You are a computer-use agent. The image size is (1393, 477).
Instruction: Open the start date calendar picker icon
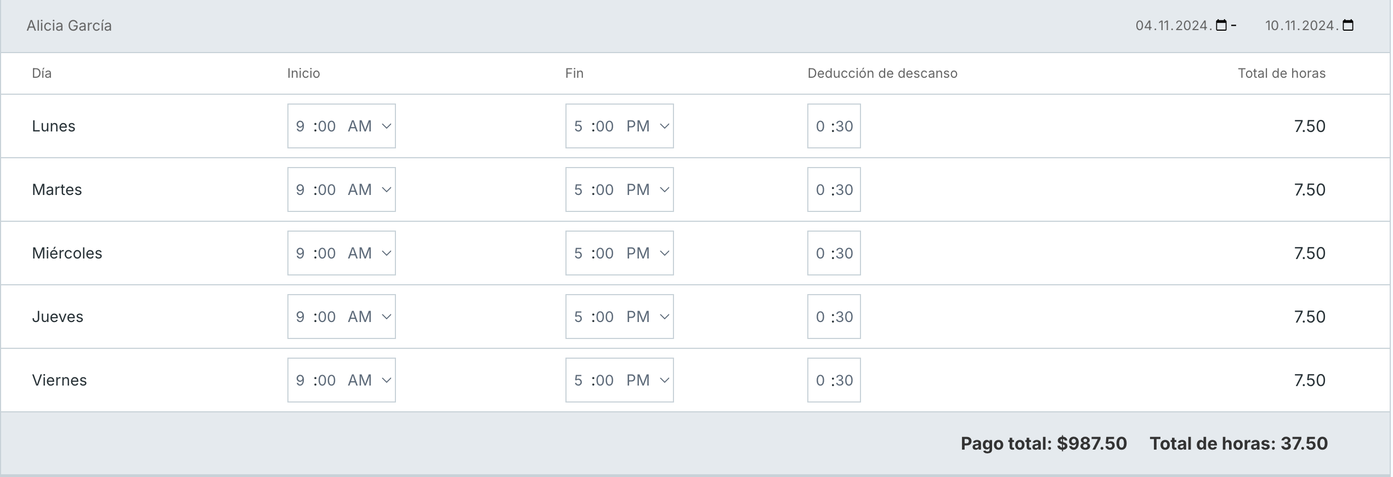pos(1221,25)
